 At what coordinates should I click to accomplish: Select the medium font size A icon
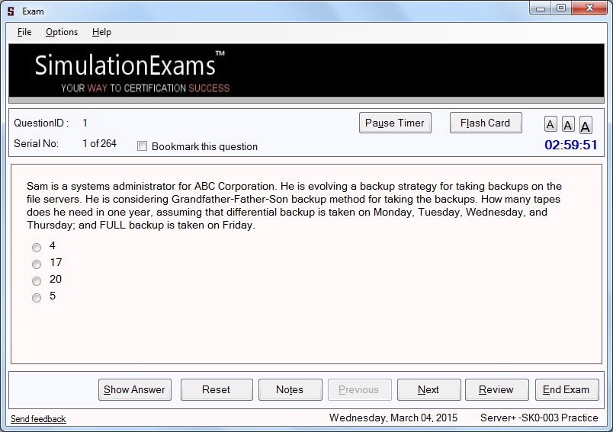tap(568, 125)
